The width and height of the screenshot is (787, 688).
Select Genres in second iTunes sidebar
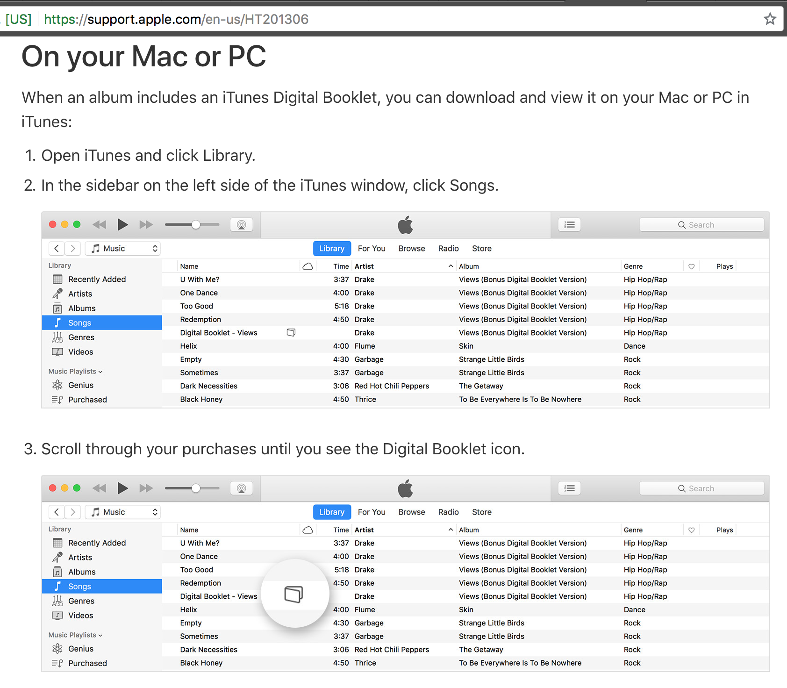(x=102, y=601)
